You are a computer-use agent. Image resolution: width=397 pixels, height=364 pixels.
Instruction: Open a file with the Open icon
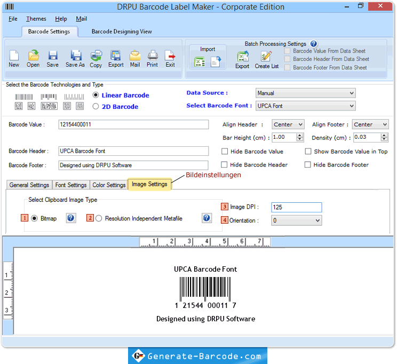33,56
